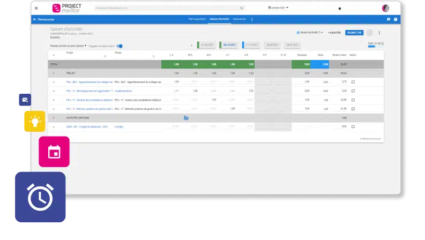Select the 04-10 OCT week
425x240 pixels.
229,45
